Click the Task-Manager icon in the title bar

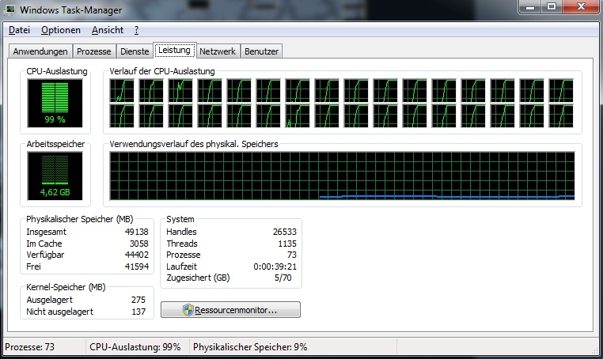(x=9, y=9)
